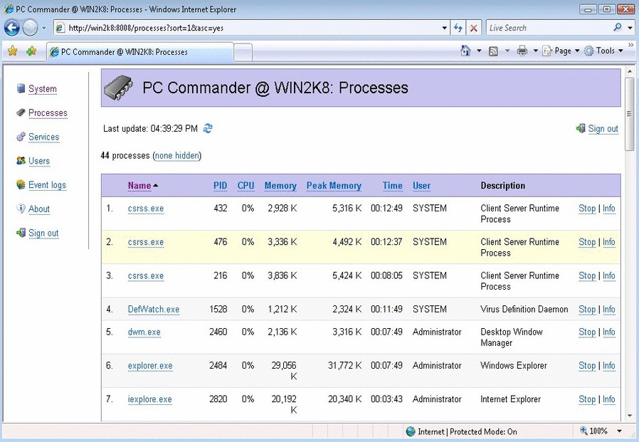Image resolution: width=639 pixels, height=442 pixels.
Task: Click the IE Back navigation button
Action: pyautogui.click(x=12, y=28)
